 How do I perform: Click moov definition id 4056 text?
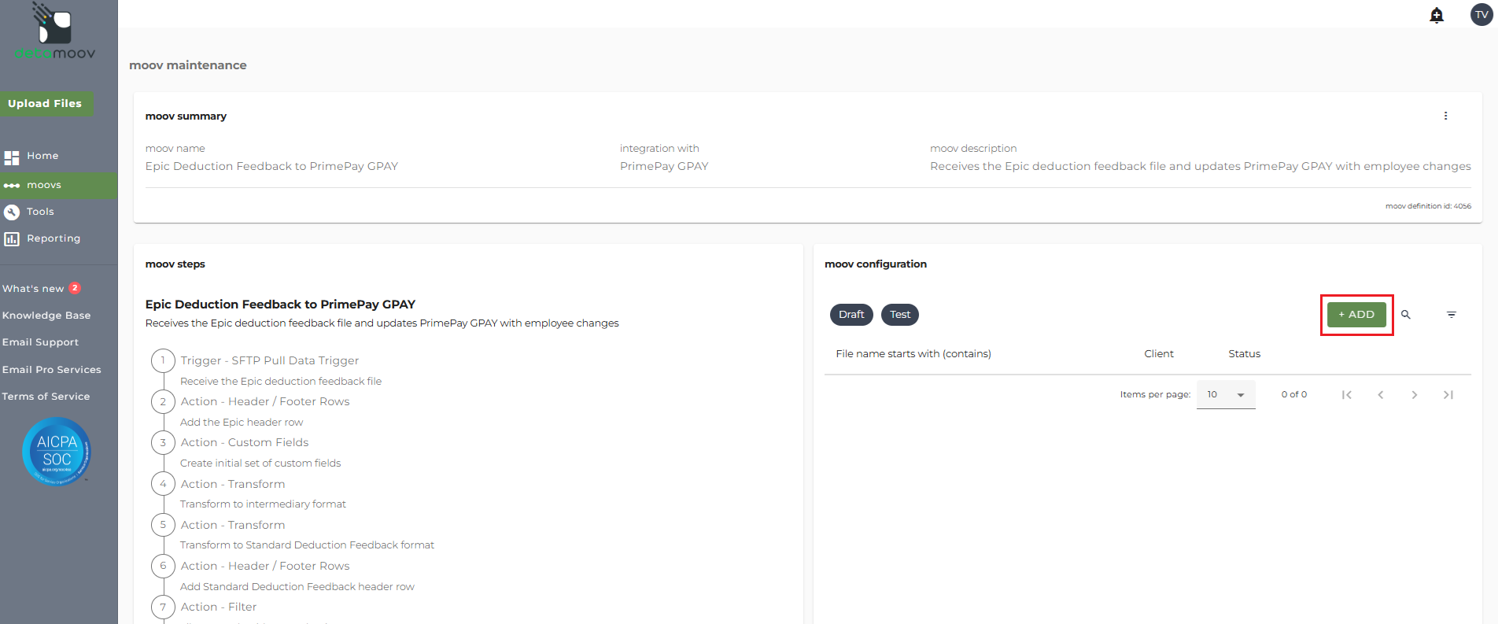1428,206
